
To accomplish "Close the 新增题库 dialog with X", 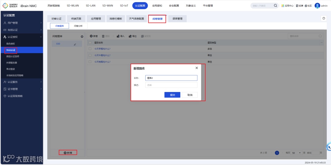I will click(196, 68).
